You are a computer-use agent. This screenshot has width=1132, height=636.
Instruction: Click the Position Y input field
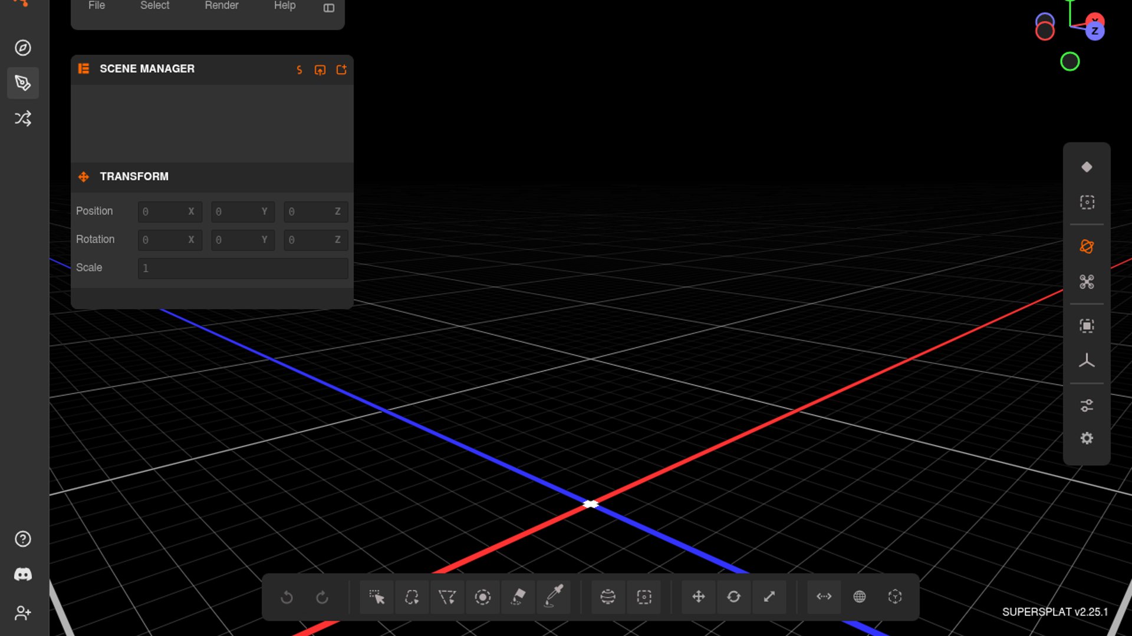(x=243, y=212)
